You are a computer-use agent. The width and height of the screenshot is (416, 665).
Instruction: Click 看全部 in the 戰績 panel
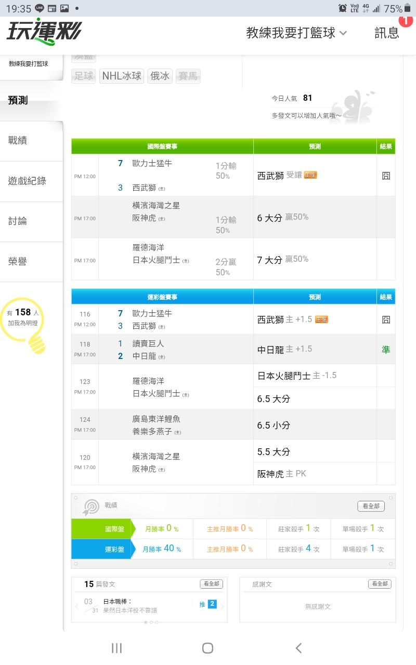(x=371, y=506)
